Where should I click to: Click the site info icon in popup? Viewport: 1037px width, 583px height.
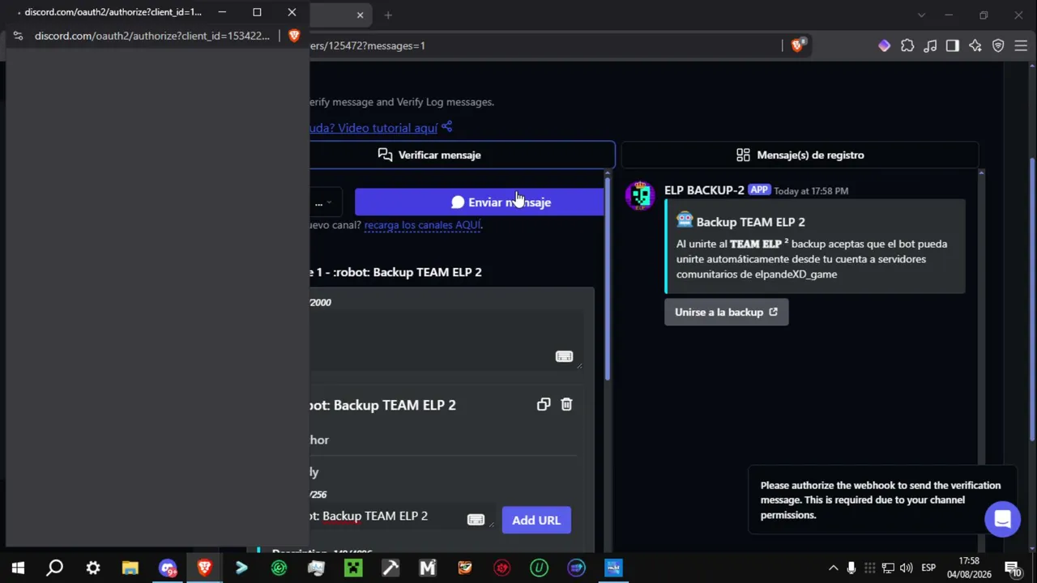click(x=19, y=36)
